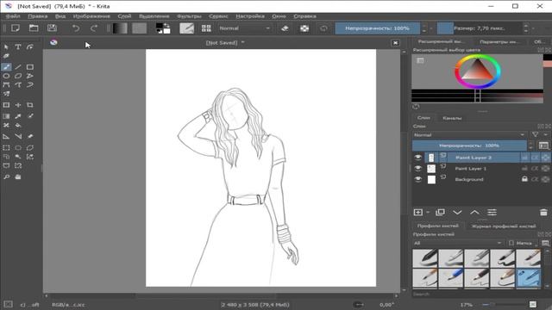Click the Undo arrow in toolbar
Viewport: 552px width, 310px height.
76,28
